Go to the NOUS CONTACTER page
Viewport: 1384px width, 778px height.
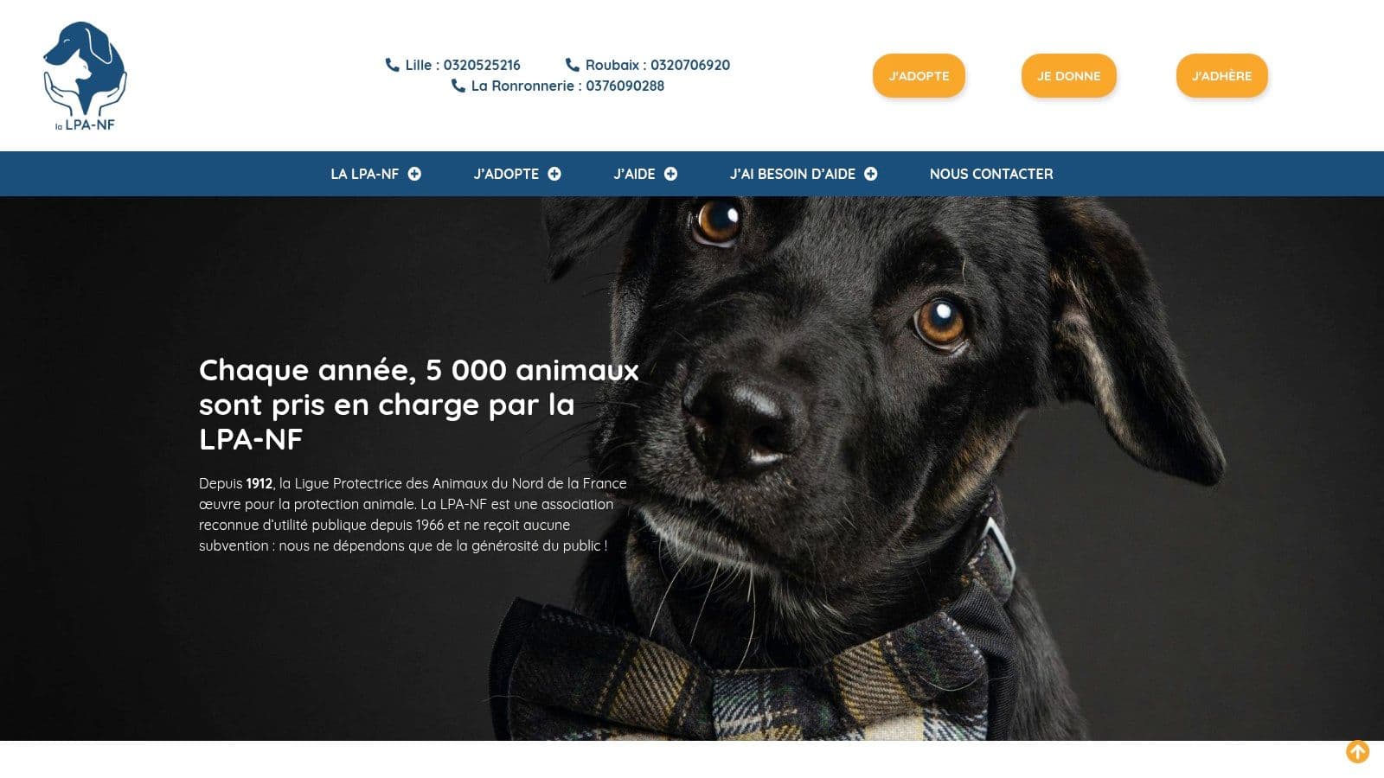[x=991, y=174]
